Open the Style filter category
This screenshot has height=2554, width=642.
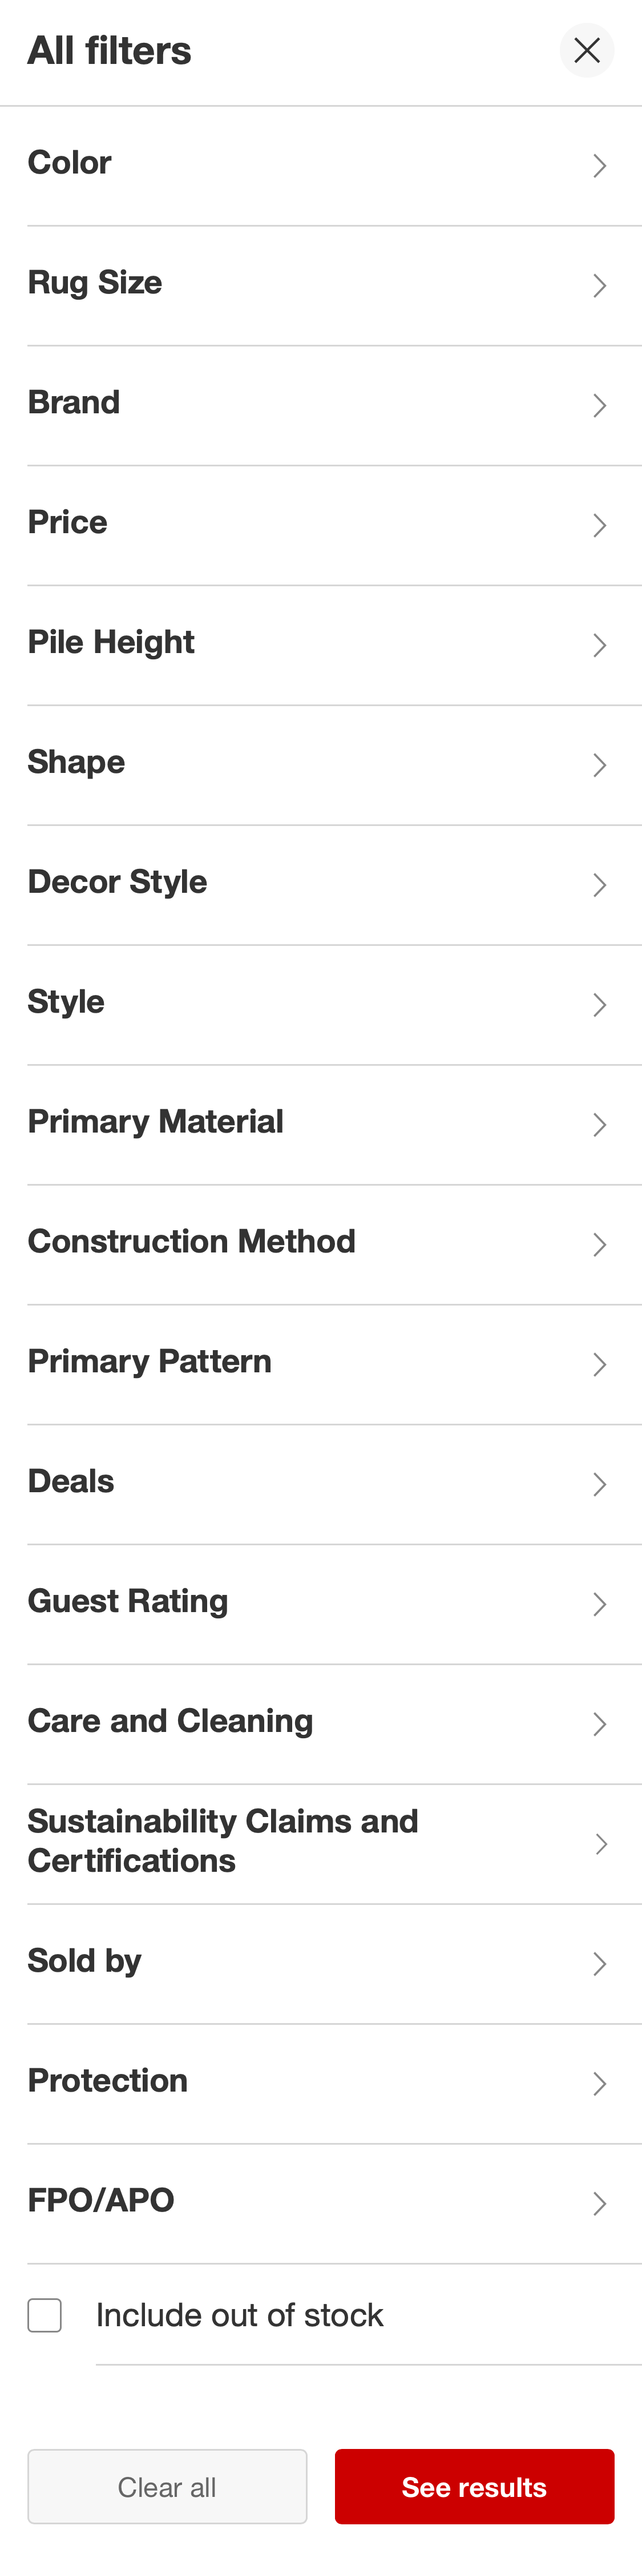coord(321,1004)
